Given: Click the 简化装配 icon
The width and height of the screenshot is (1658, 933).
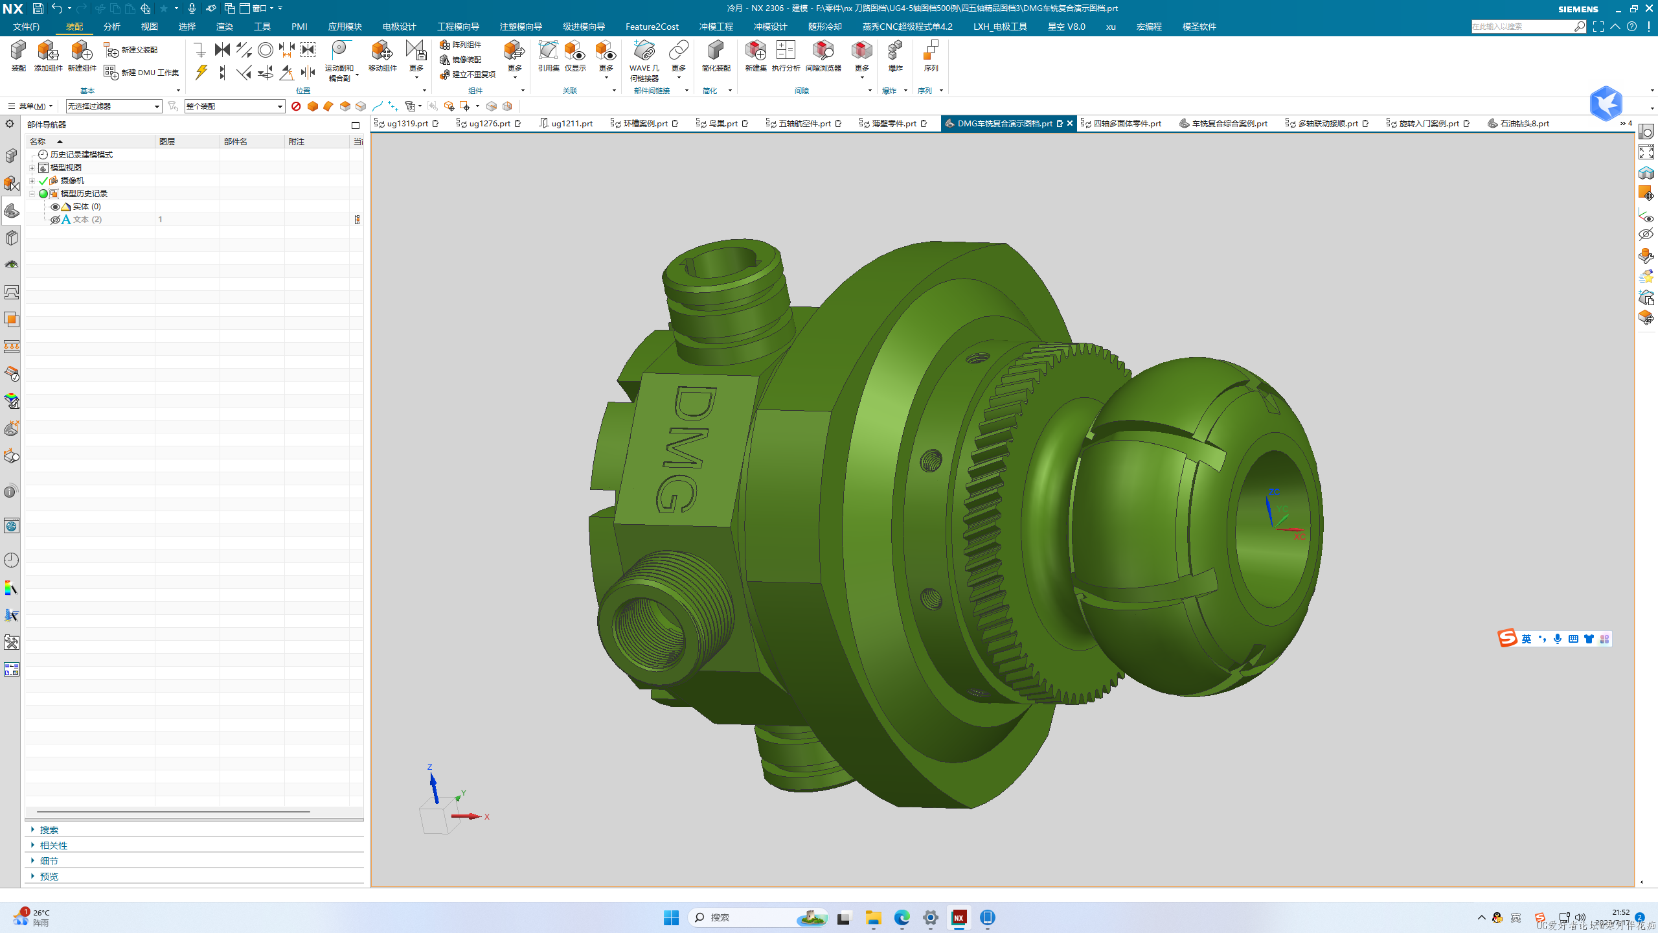Looking at the screenshot, I should click(716, 56).
